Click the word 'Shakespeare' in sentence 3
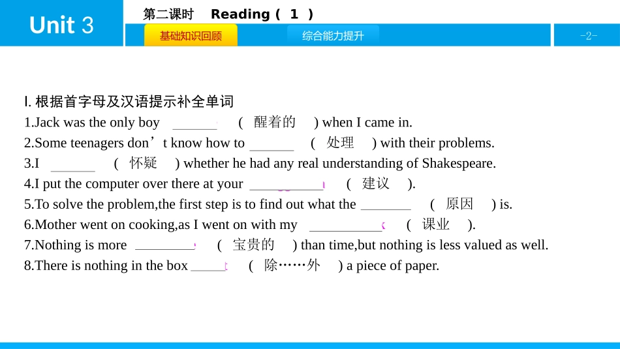This screenshot has width=620, height=349. [457, 164]
